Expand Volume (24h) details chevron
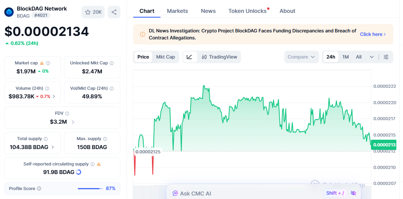 tap(54, 96)
